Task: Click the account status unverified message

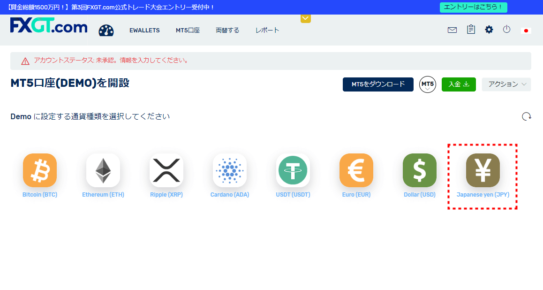Action: [x=112, y=60]
